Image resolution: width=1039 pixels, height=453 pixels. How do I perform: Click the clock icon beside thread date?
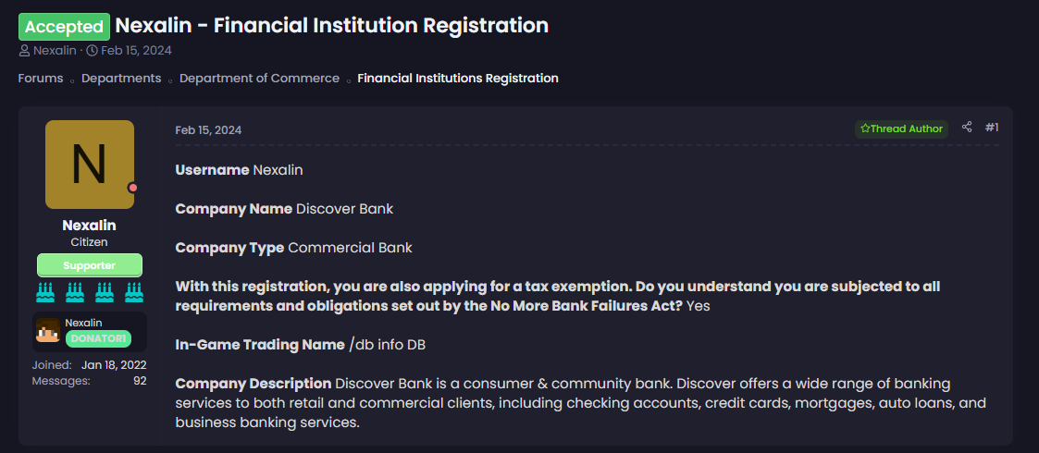(x=93, y=51)
